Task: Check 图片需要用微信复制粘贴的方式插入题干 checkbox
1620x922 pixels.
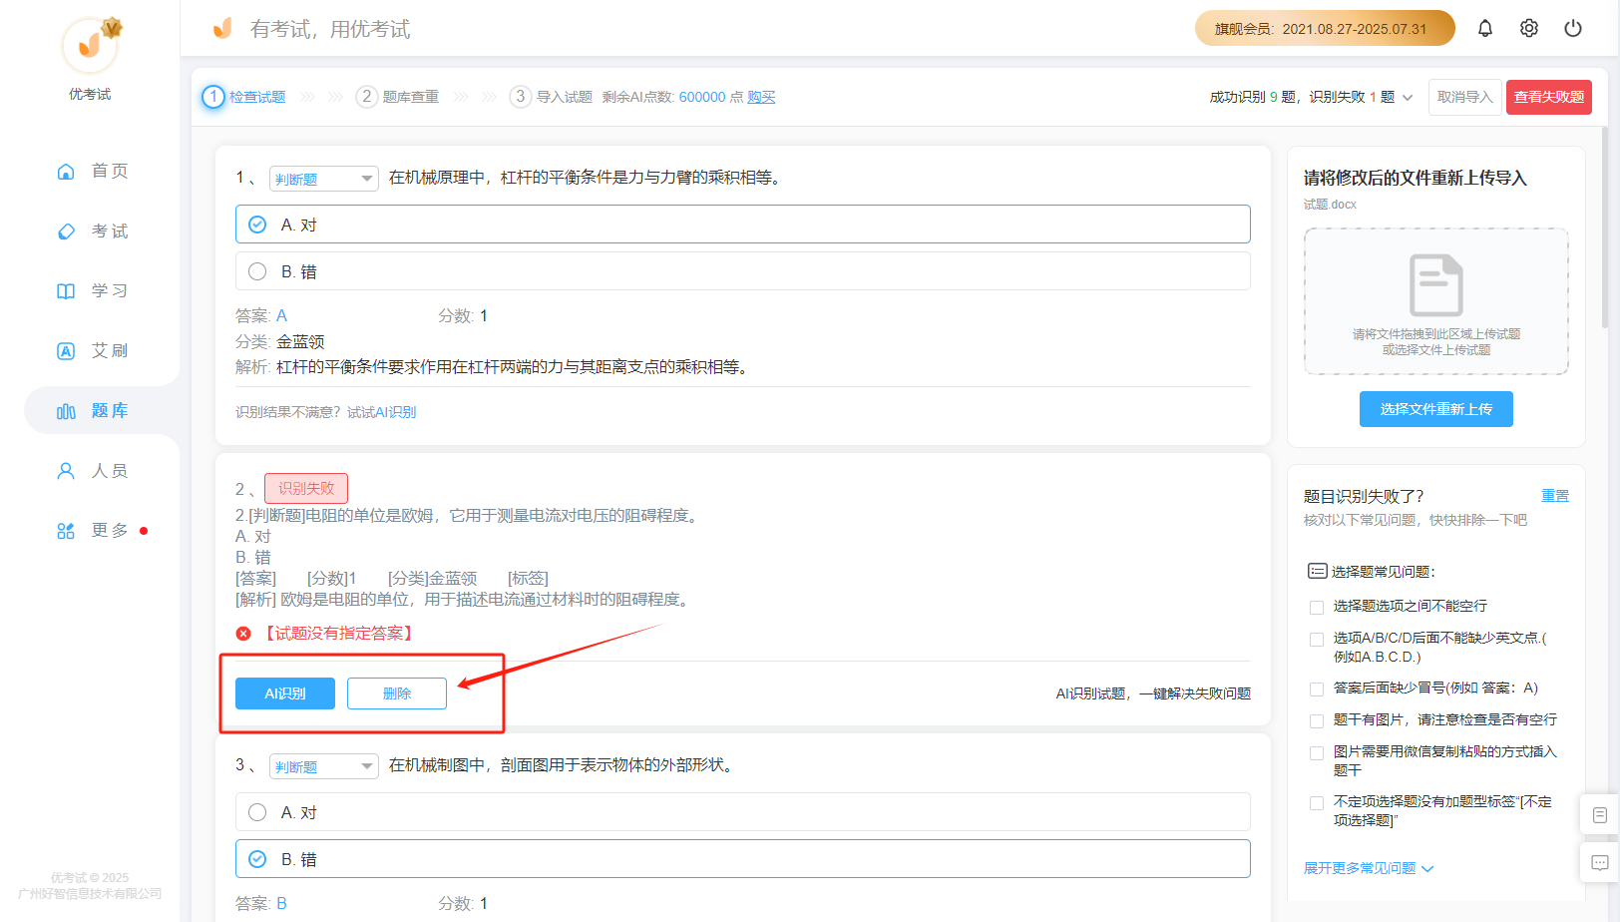Action: tap(1317, 752)
